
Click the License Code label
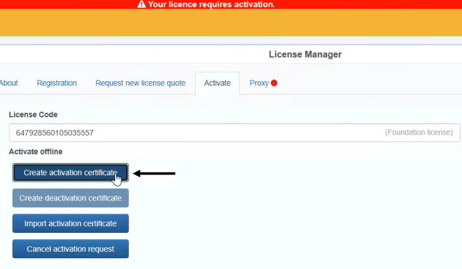click(x=33, y=115)
